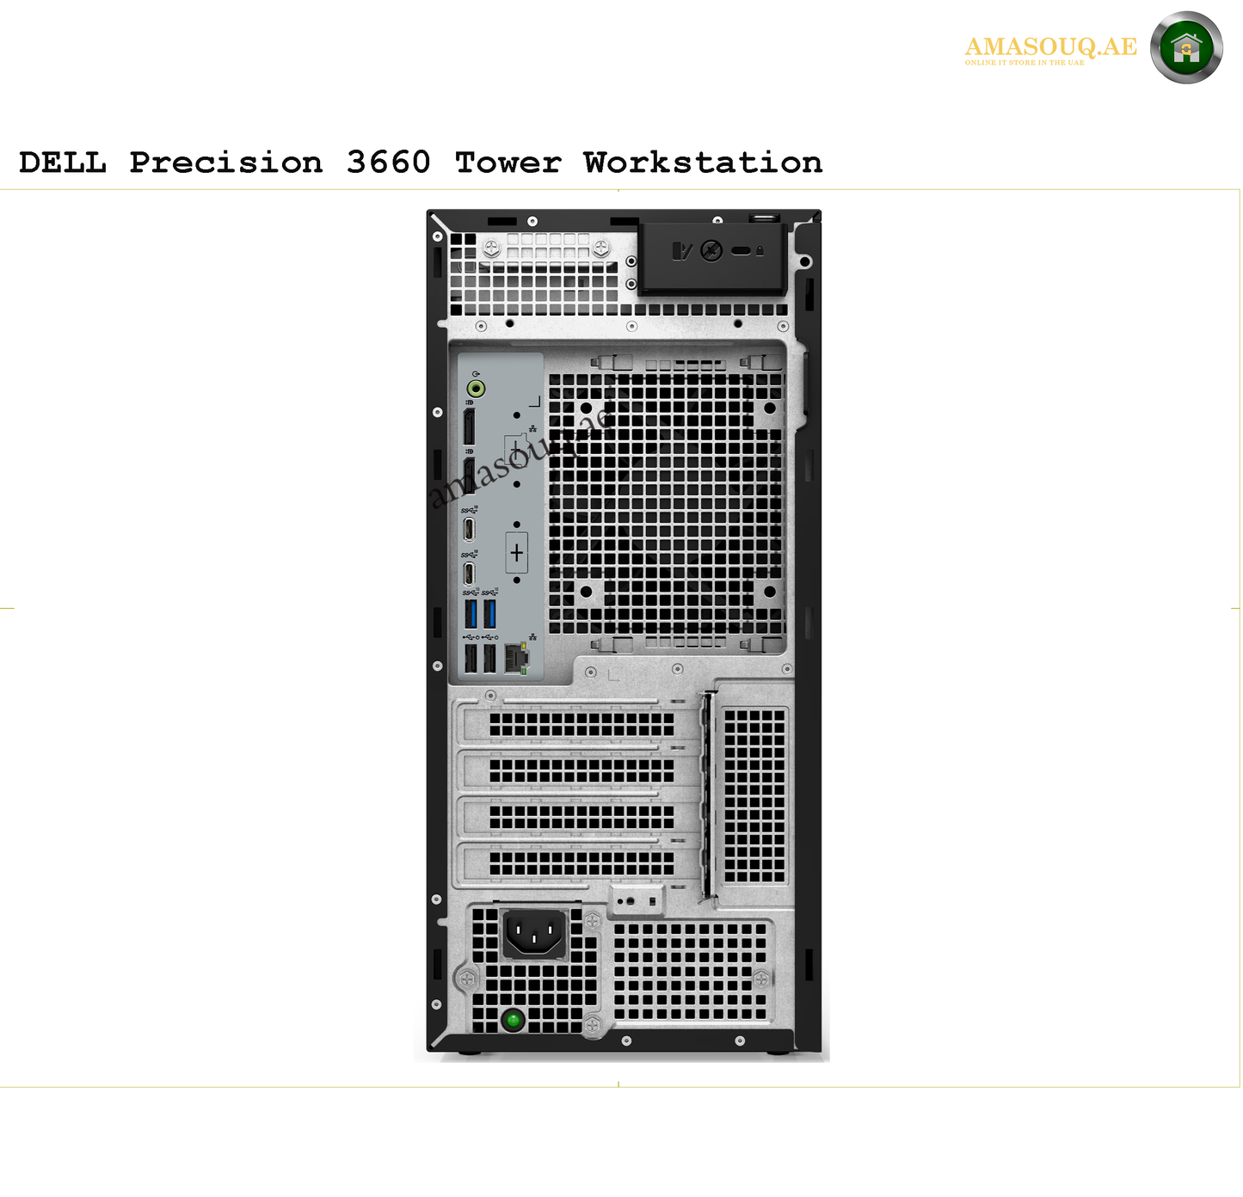Click the AMASOUQ.AE logo text

tap(1052, 48)
